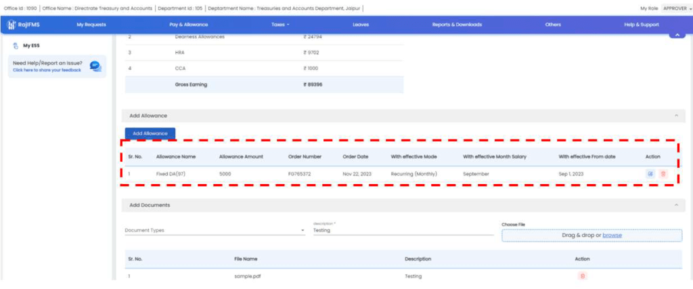The height and width of the screenshot is (289, 693).
Task: Click effective from date Sep 1, 2023
Action: click(571, 174)
